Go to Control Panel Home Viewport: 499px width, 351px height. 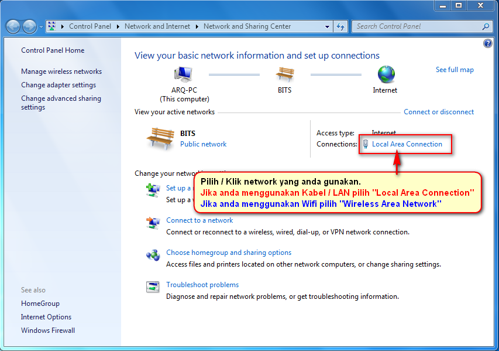tap(53, 50)
